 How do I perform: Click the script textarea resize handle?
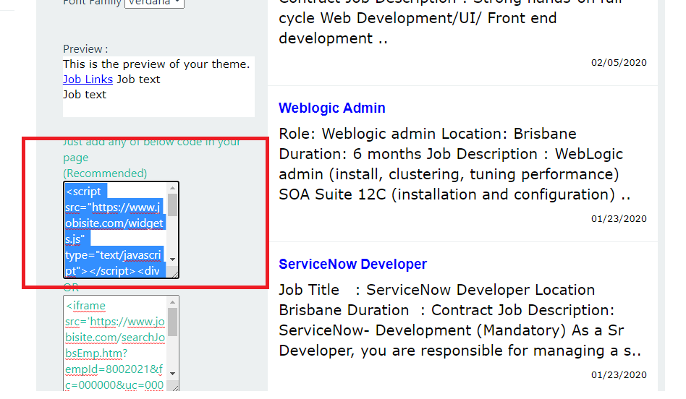tap(175, 275)
